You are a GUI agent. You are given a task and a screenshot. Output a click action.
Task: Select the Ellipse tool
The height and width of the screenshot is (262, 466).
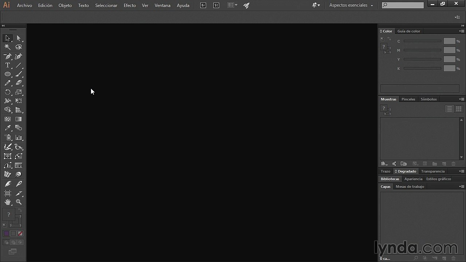[8, 74]
